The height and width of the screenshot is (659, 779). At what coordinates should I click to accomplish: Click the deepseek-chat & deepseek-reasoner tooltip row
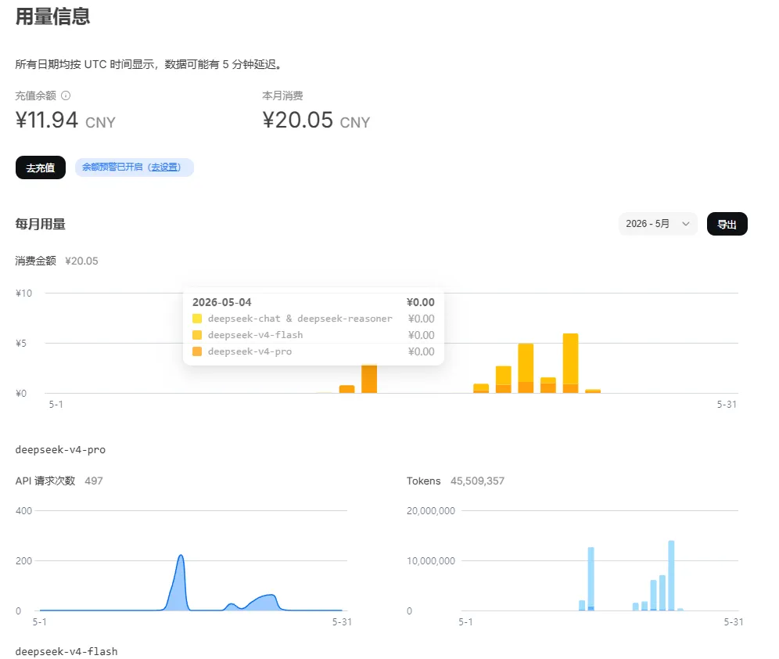[313, 319]
